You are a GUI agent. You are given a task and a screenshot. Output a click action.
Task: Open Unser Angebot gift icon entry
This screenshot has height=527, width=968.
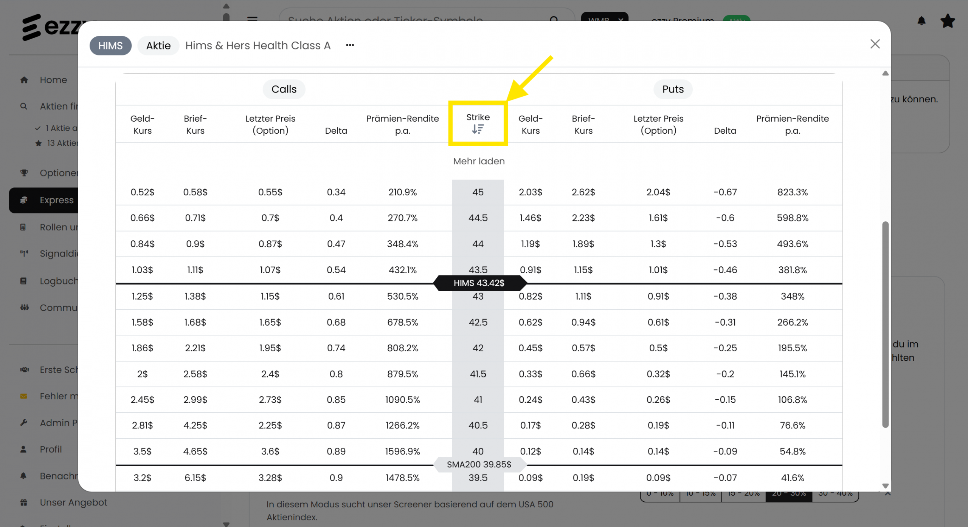point(24,502)
